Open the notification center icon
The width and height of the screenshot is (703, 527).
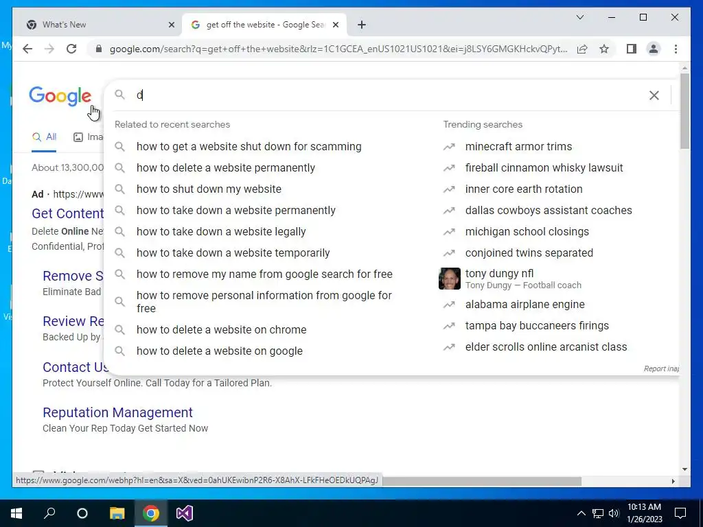point(680,513)
